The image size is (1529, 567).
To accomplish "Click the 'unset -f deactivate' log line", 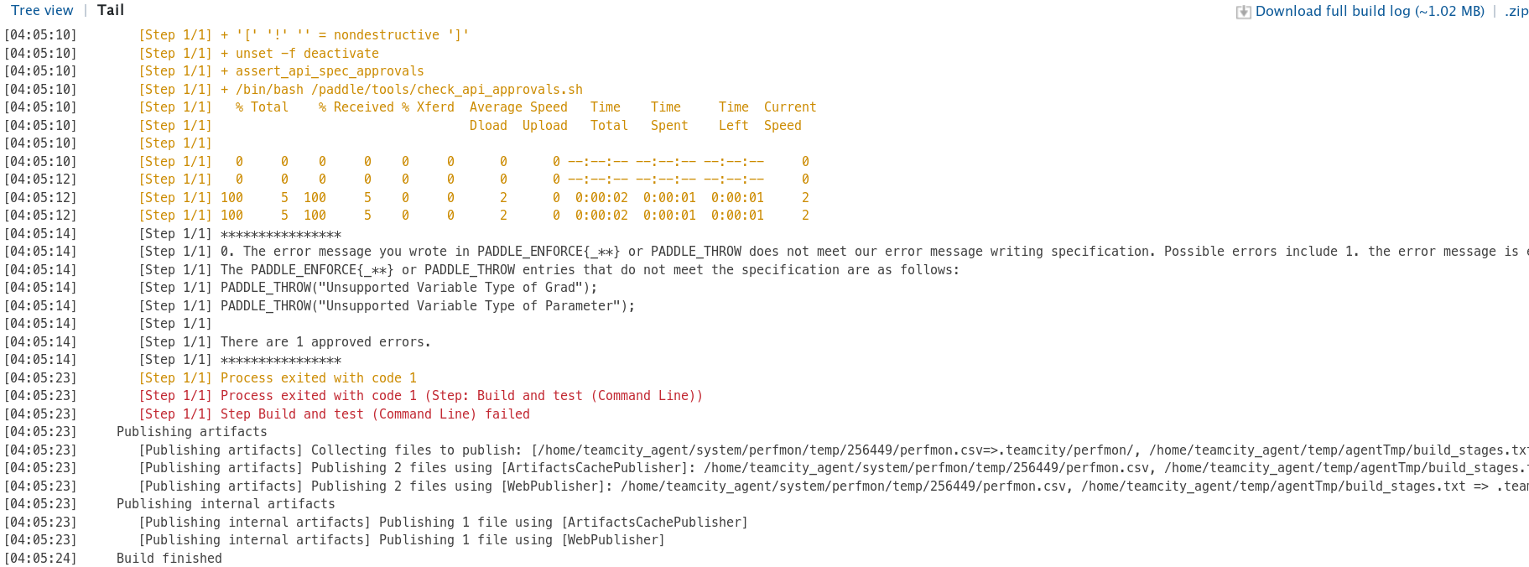I will 258,54.
